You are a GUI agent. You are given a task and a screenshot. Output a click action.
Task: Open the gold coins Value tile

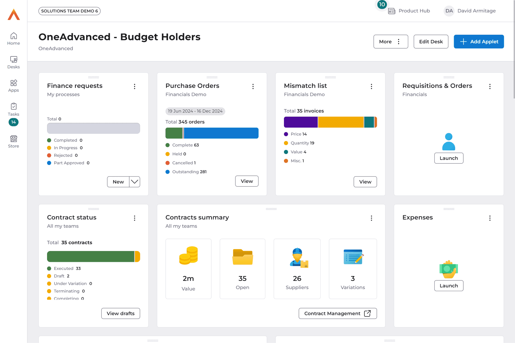tap(188, 269)
